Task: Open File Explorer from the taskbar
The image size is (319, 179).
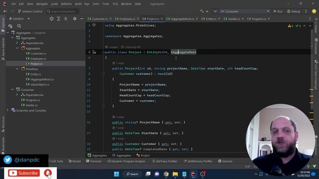Action: 175,174
